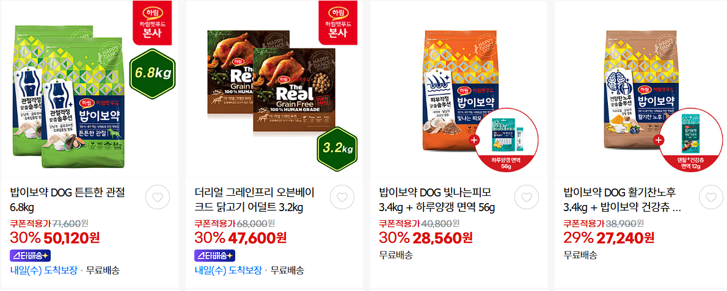Click the 6.8kg hexagon weight badge

(x=153, y=73)
